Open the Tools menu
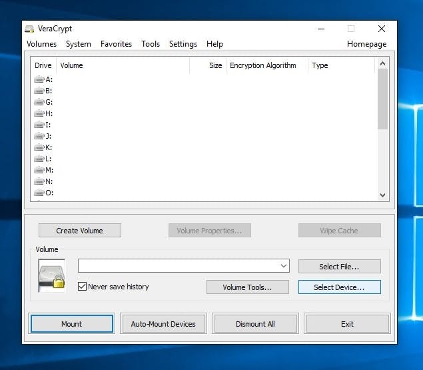Image resolution: width=423 pixels, height=370 pixels. pyautogui.click(x=151, y=44)
